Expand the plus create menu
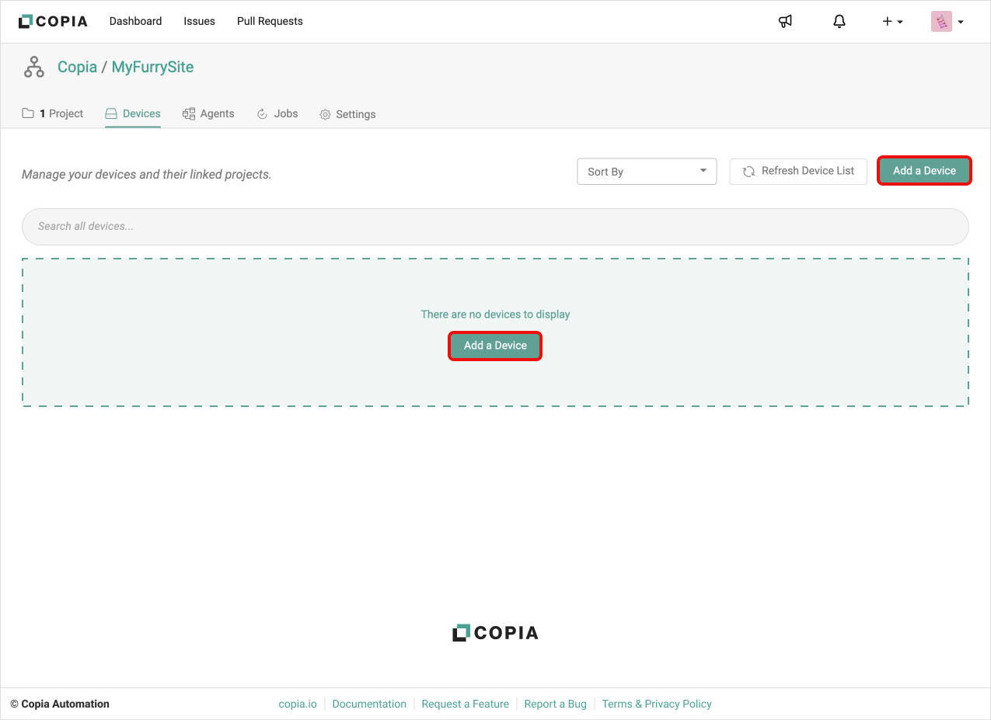Viewport: 991px width, 720px height. pyautogui.click(x=892, y=22)
